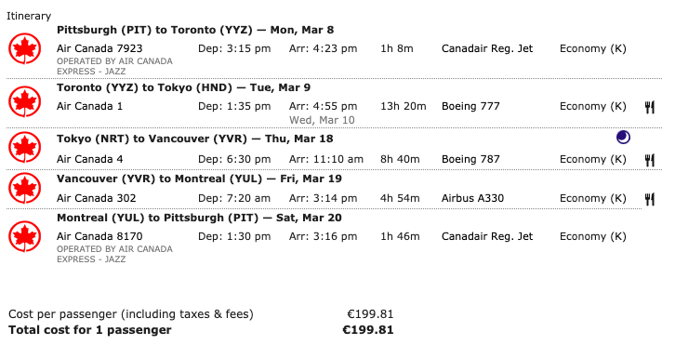Viewport: 675px width, 345px height.
Task: Click Canadair Reg. Jet on first flight
Action: point(487,48)
